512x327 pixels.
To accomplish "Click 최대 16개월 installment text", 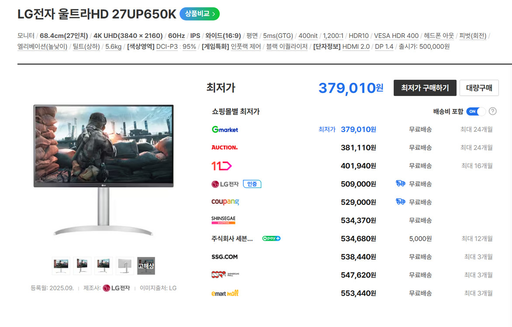I will click(x=477, y=166).
